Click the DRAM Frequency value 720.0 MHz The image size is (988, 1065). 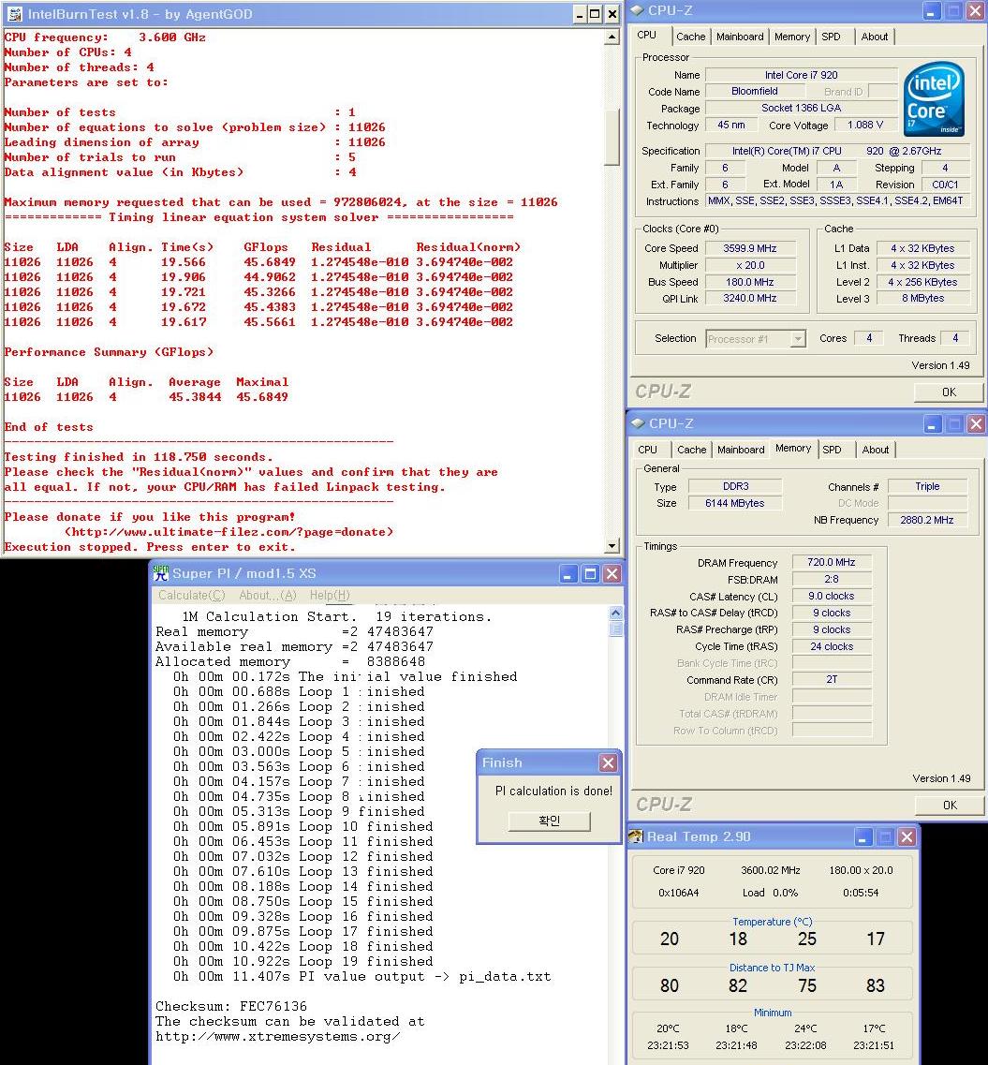[x=832, y=562]
